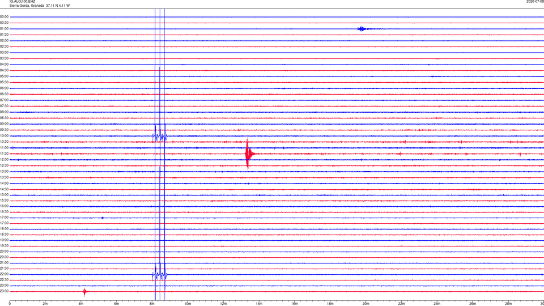Click the blue calibration pulses on the 10:00 trace
544x306 pixels.
point(160,137)
